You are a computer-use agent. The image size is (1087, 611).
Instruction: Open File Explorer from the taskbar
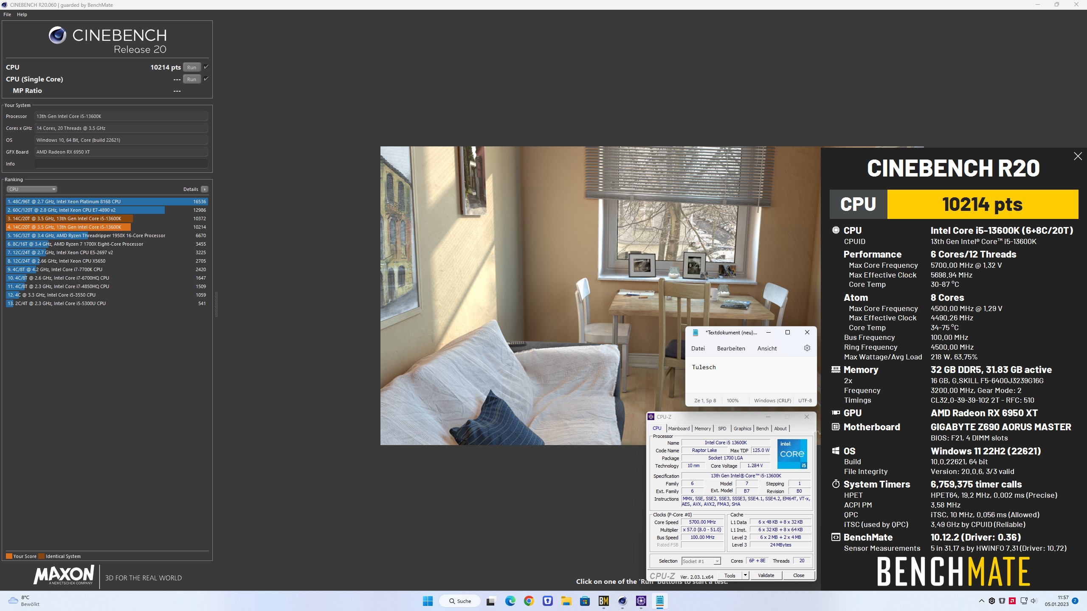[x=566, y=601]
